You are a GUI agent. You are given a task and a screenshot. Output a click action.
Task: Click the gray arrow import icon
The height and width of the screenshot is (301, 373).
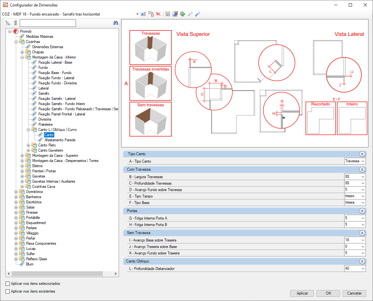(190, 14)
